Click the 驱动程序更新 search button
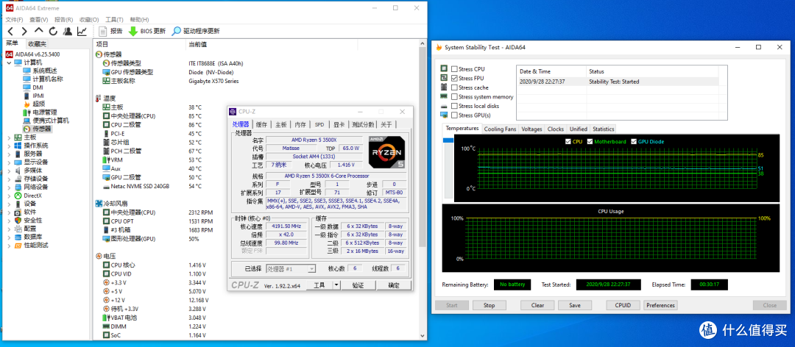 (x=196, y=32)
